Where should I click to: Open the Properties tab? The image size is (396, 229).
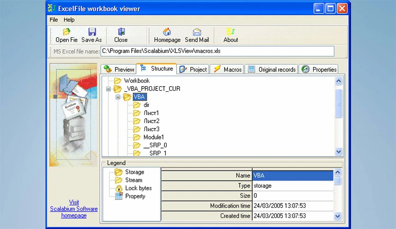click(319, 70)
